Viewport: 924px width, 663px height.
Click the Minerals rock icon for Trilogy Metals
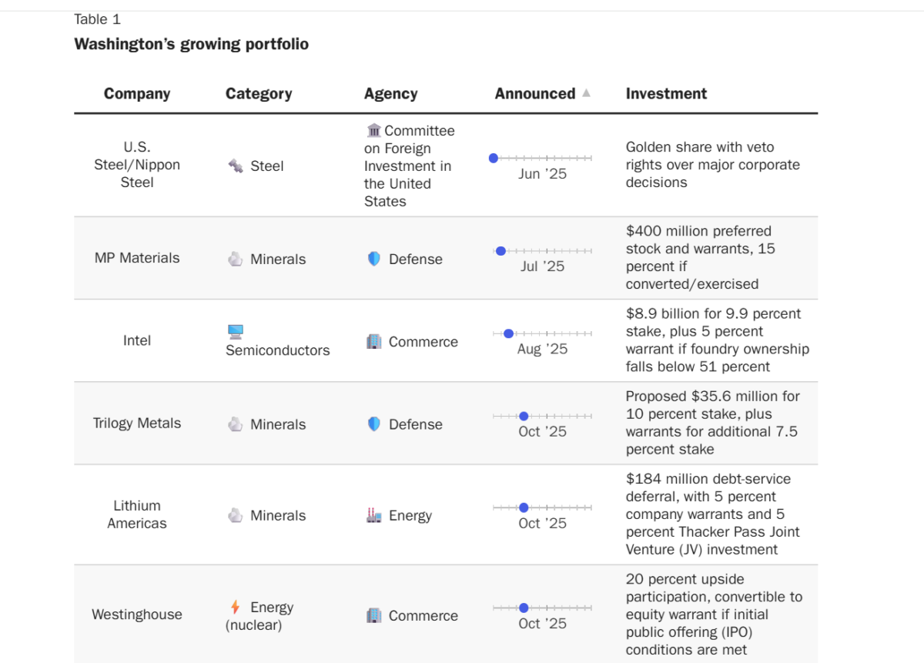point(236,424)
